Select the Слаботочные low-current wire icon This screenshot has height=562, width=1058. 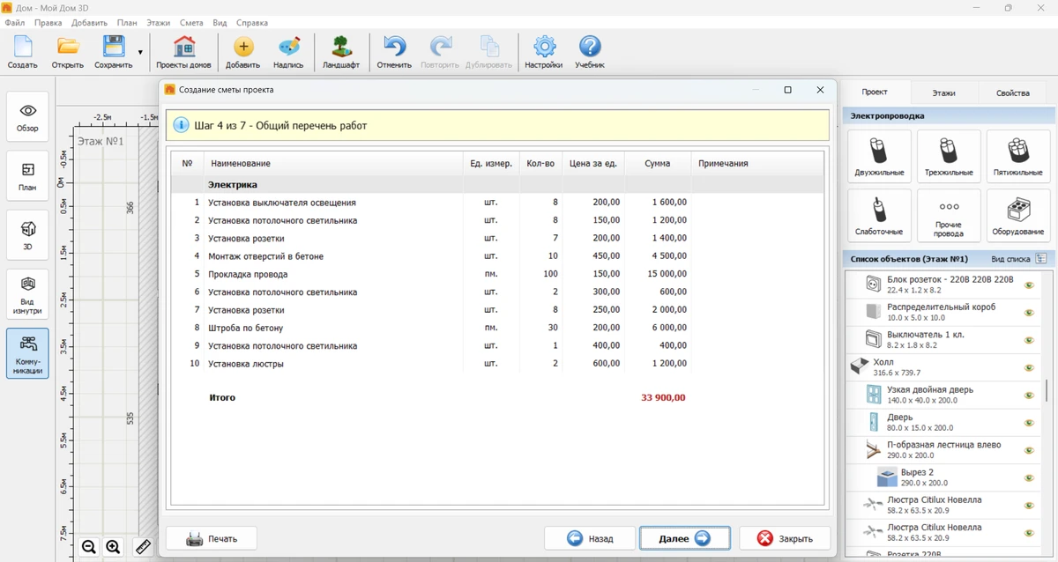878,216
